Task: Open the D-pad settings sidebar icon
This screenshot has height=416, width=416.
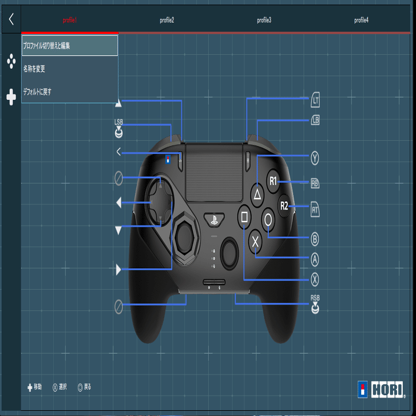Action: (x=11, y=97)
